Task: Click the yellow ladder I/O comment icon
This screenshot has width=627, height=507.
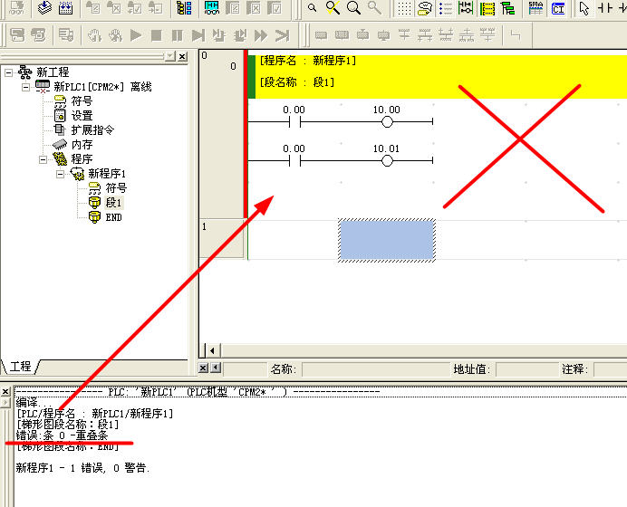Action: pyautogui.click(x=487, y=9)
